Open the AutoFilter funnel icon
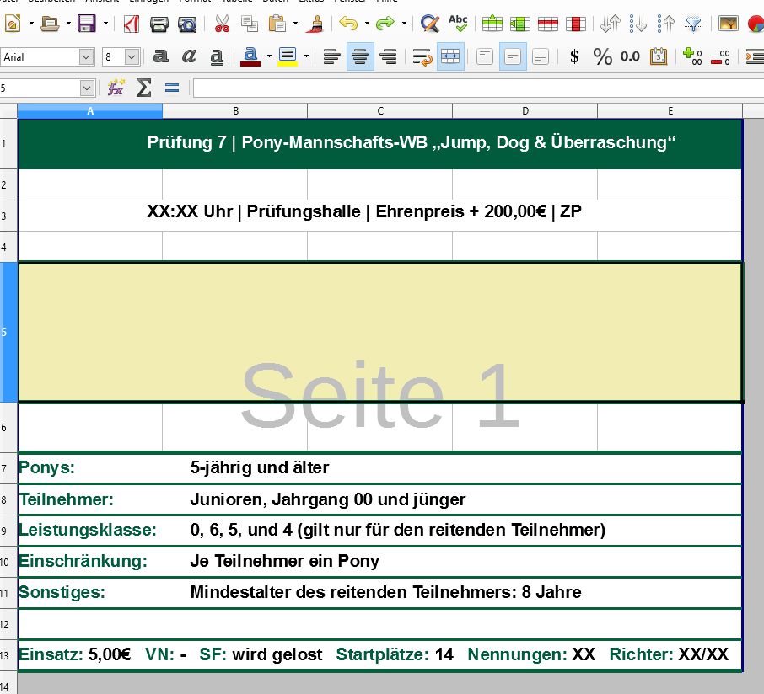The height and width of the screenshot is (694, 764). coord(693,24)
